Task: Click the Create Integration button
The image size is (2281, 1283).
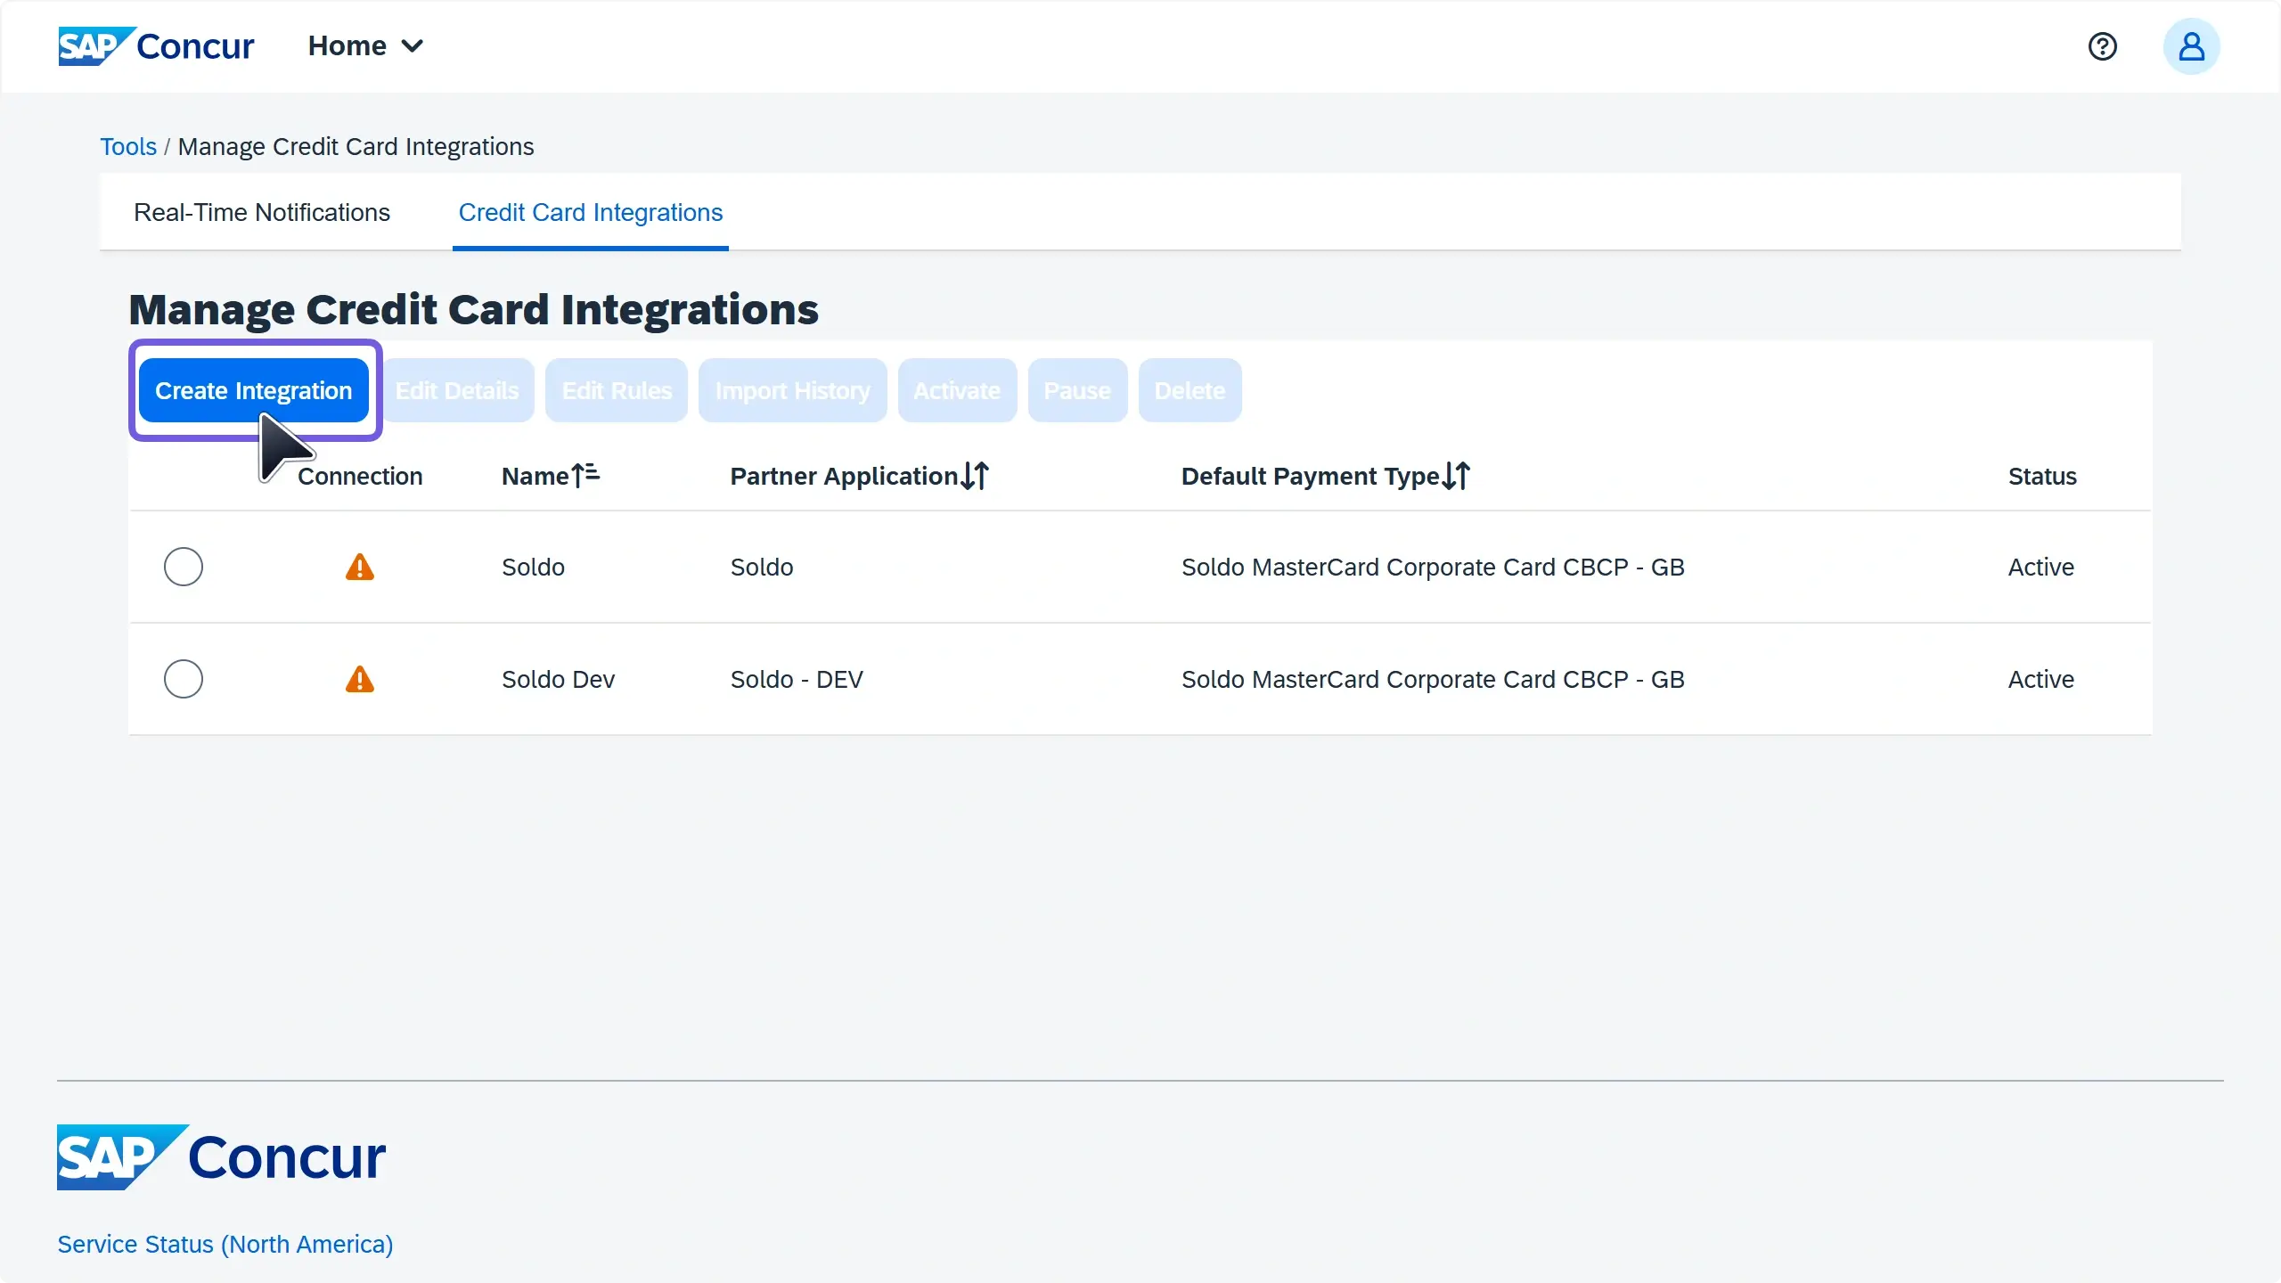Action: click(254, 390)
